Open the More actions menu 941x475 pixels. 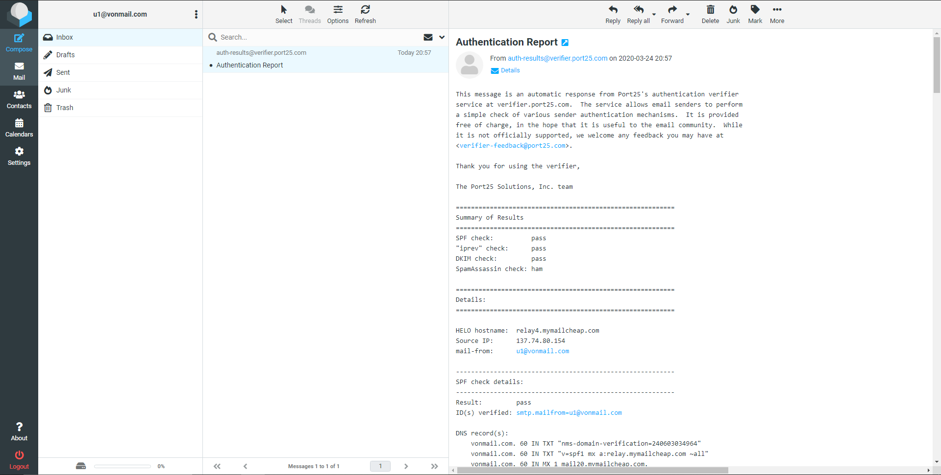[x=777, y=14]
